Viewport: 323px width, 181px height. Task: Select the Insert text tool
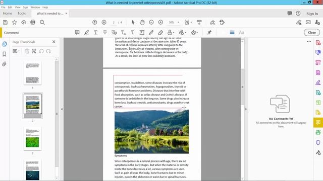[x=123, y=32]
